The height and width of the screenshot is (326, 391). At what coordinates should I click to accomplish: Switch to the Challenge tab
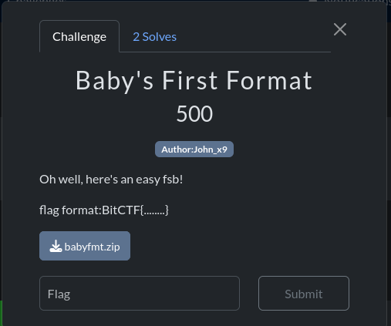coord(79,36)
